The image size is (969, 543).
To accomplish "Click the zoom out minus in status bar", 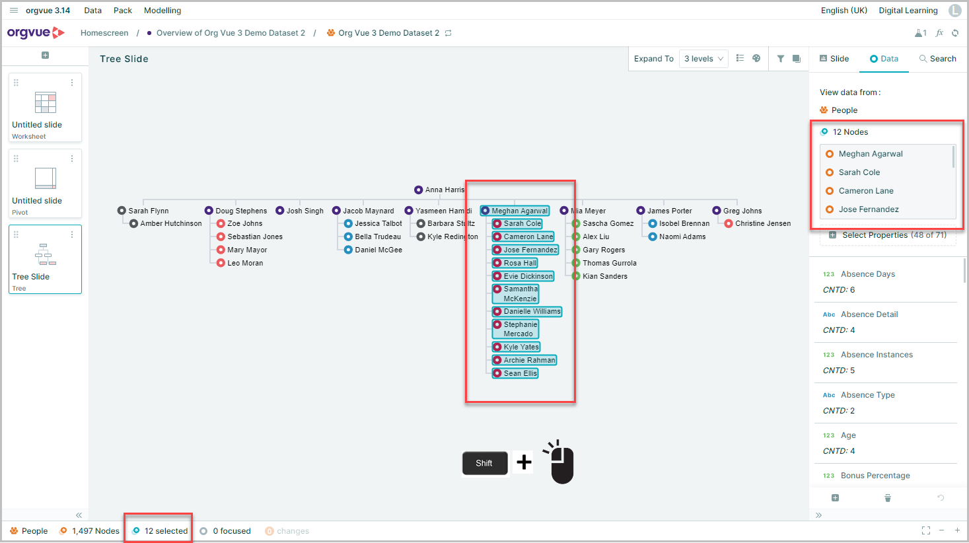I will click(942, 530).
